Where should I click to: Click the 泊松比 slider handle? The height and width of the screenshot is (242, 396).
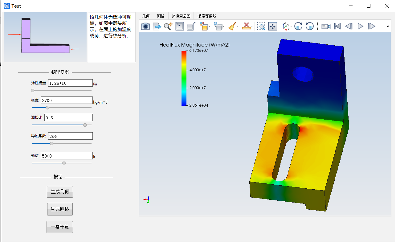click(x=85, y=125)
